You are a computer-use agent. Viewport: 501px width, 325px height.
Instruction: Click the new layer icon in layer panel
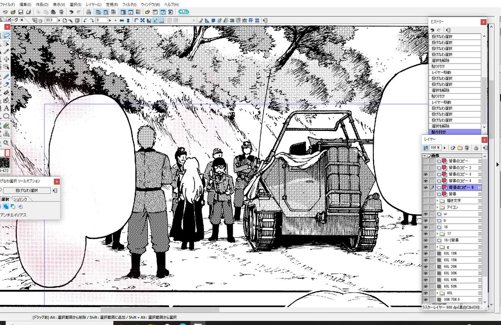pyautogui.click(x=453, y=148)
